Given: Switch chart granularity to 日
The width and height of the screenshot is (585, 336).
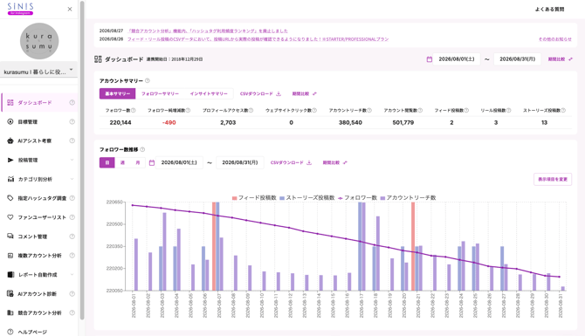Looking at the screenshot, I should click(107, 162).
